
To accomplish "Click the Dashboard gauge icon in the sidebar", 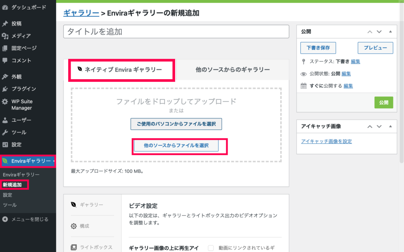I will [x=5, y=7].
